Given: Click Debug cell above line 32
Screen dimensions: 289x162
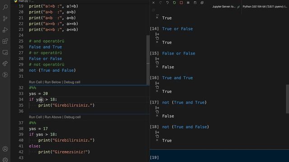Looking at the screenshot, I should pyautogui.click(x=72, y=82).
